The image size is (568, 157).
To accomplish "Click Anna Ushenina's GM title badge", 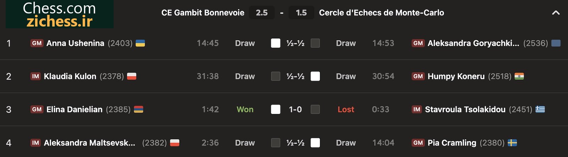I will click(37, 43).
